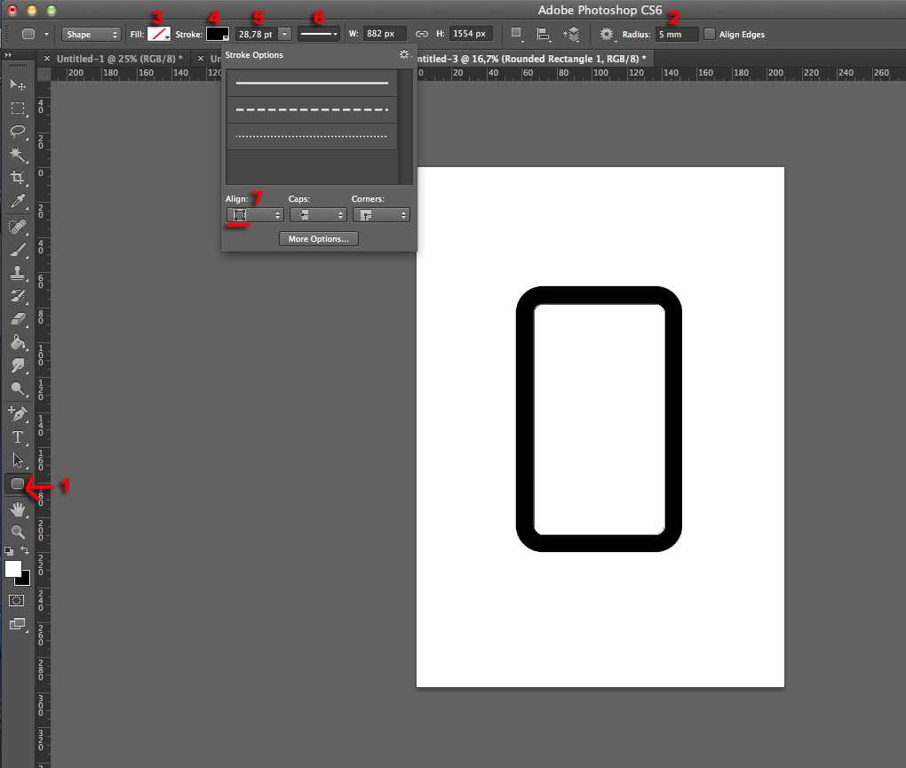The width and height of the screenshot is (906, 768).
Task: Toggle Quick Mask mode
Action: [x=17, y=600]
